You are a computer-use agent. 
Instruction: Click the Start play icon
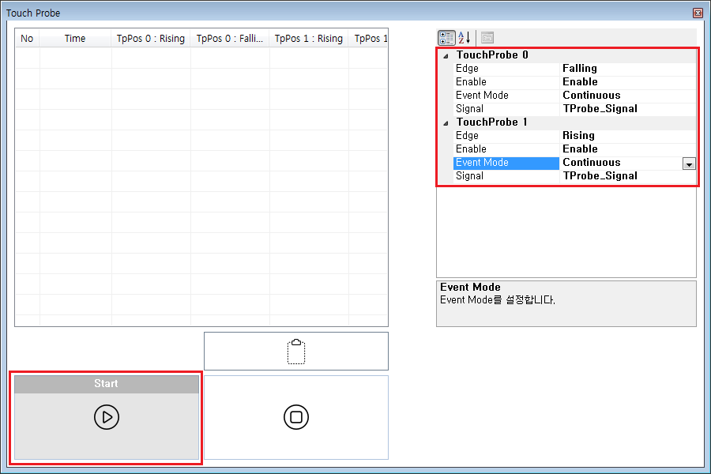(x=107, y=417)
